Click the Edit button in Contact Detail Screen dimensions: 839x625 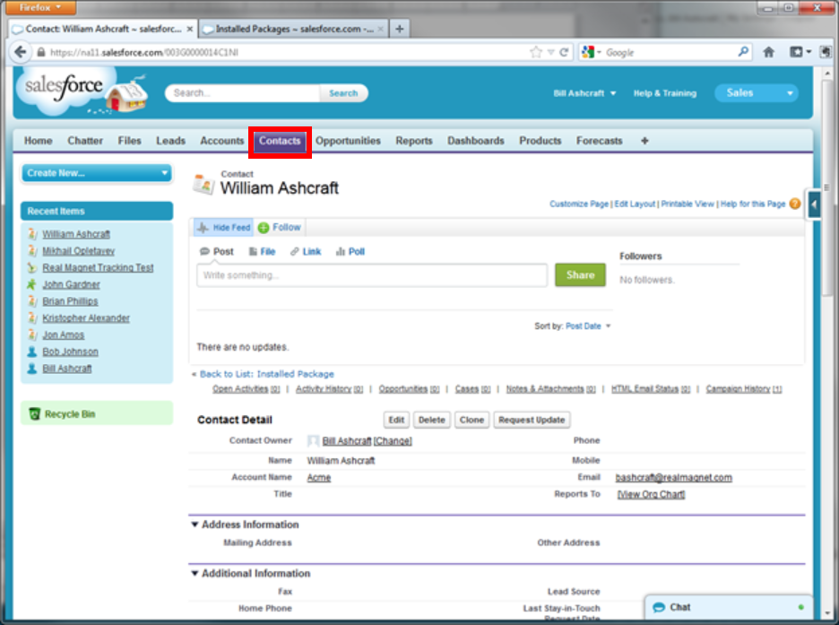click(x=396, y=420)
